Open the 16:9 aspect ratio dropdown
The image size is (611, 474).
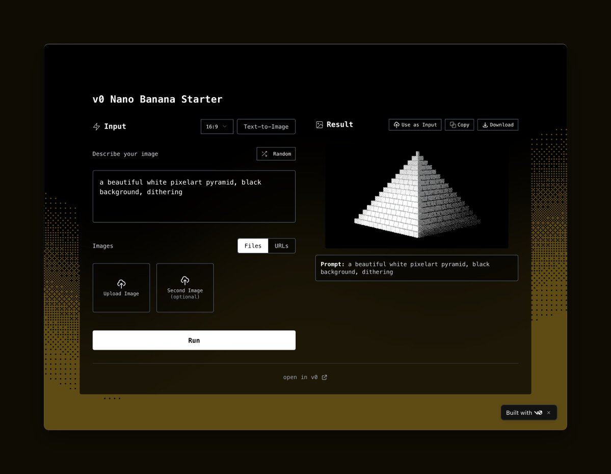[217, 126]
